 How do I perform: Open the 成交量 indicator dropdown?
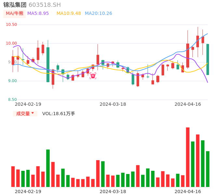[25, 114]
